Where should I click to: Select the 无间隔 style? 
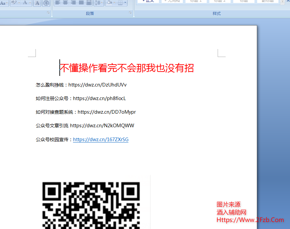172,1
